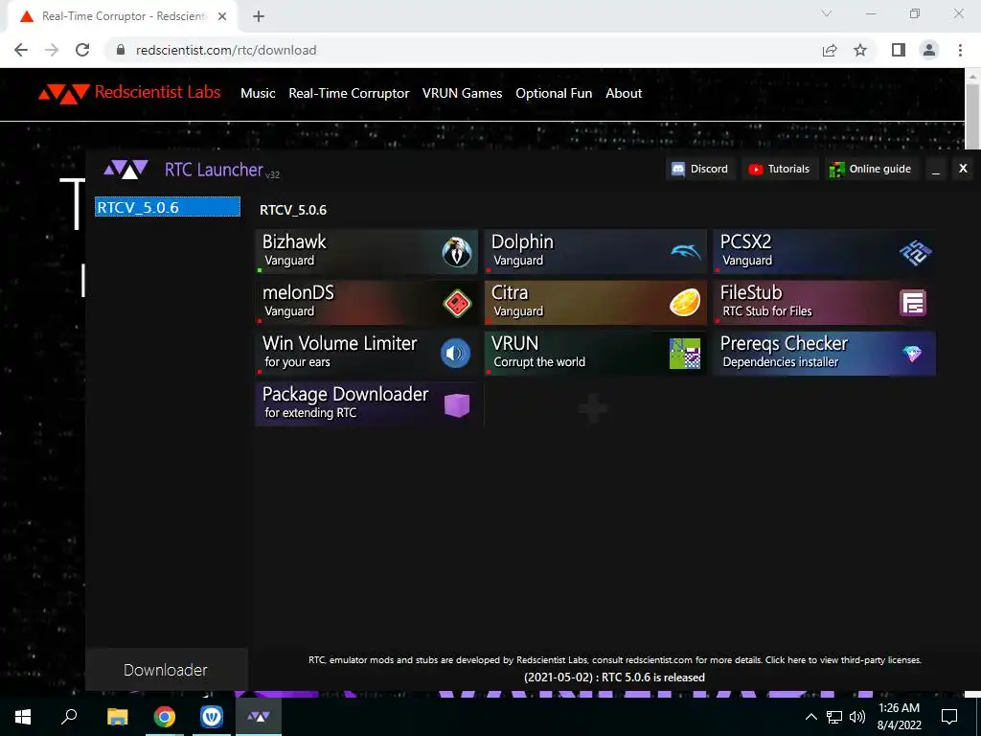Image resolution: width=981 pixels, height=736 pixels.
Task: Open the VRUN Games menu
Action: point(463,93)
